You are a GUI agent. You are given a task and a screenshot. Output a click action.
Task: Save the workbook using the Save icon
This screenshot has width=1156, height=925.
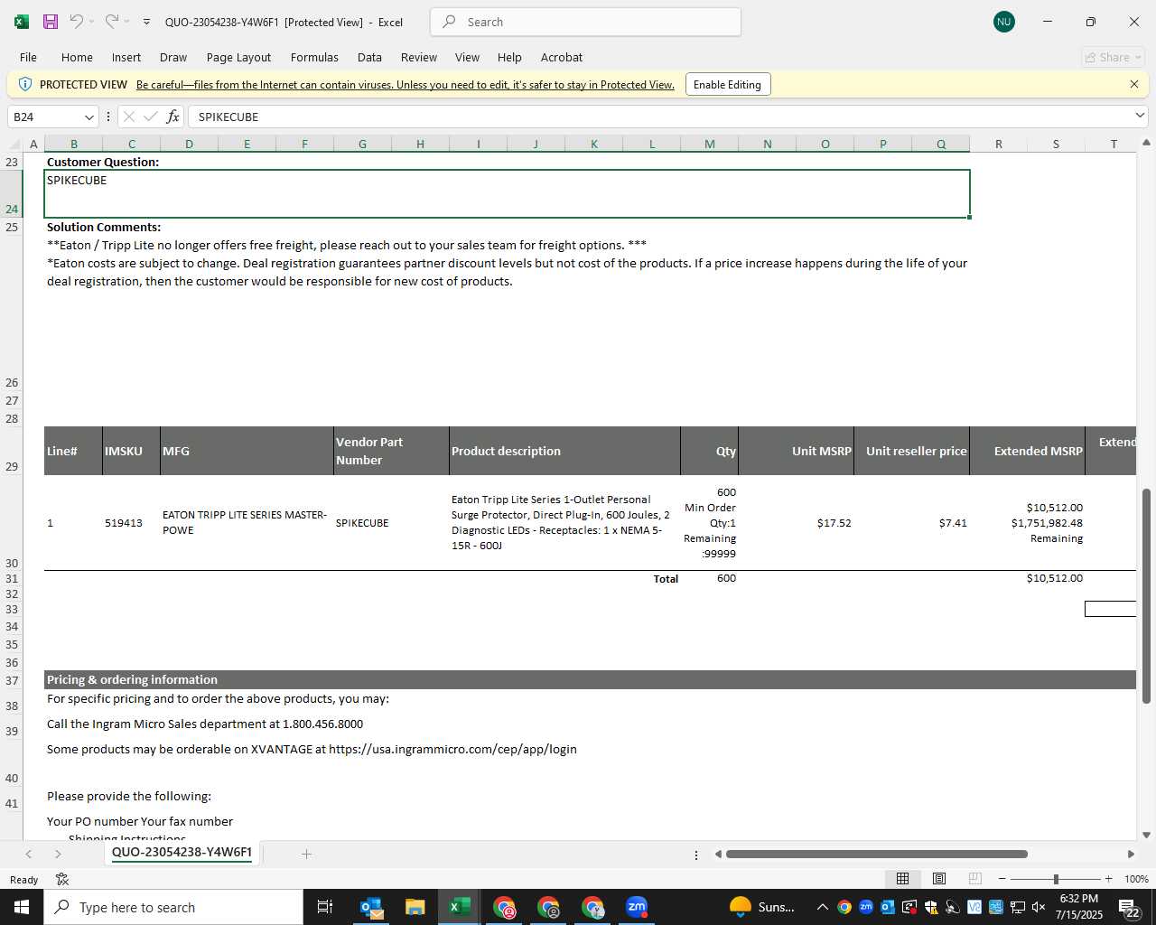[x=51, y=22]
